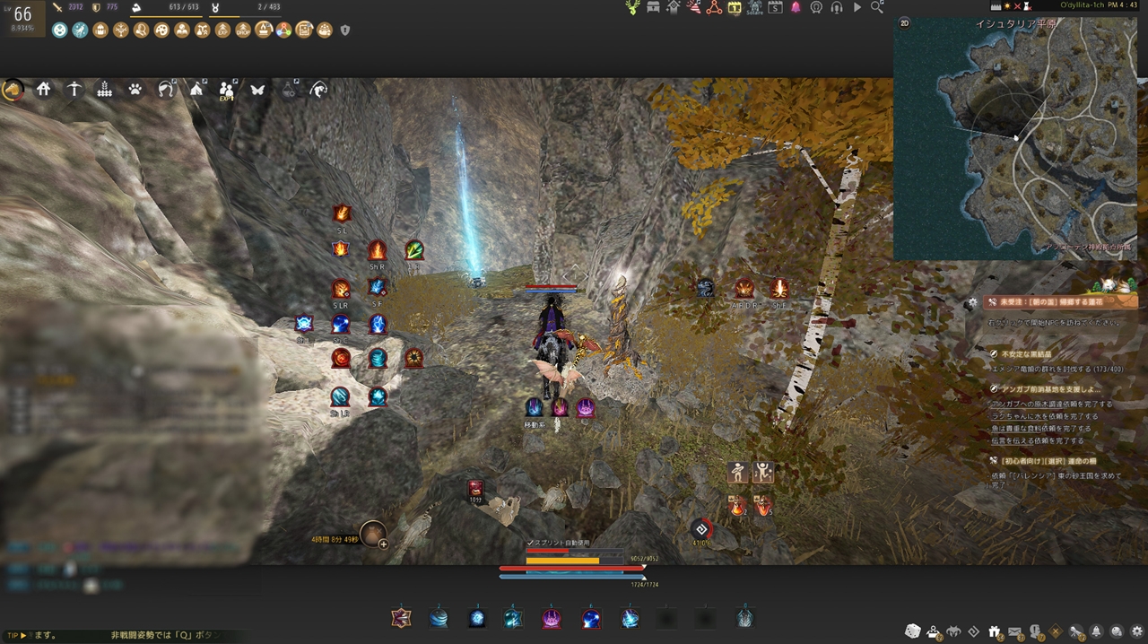Viewport: 1148px width, 644px height.
Task: Click the red health bar
Action: (572, 568)
